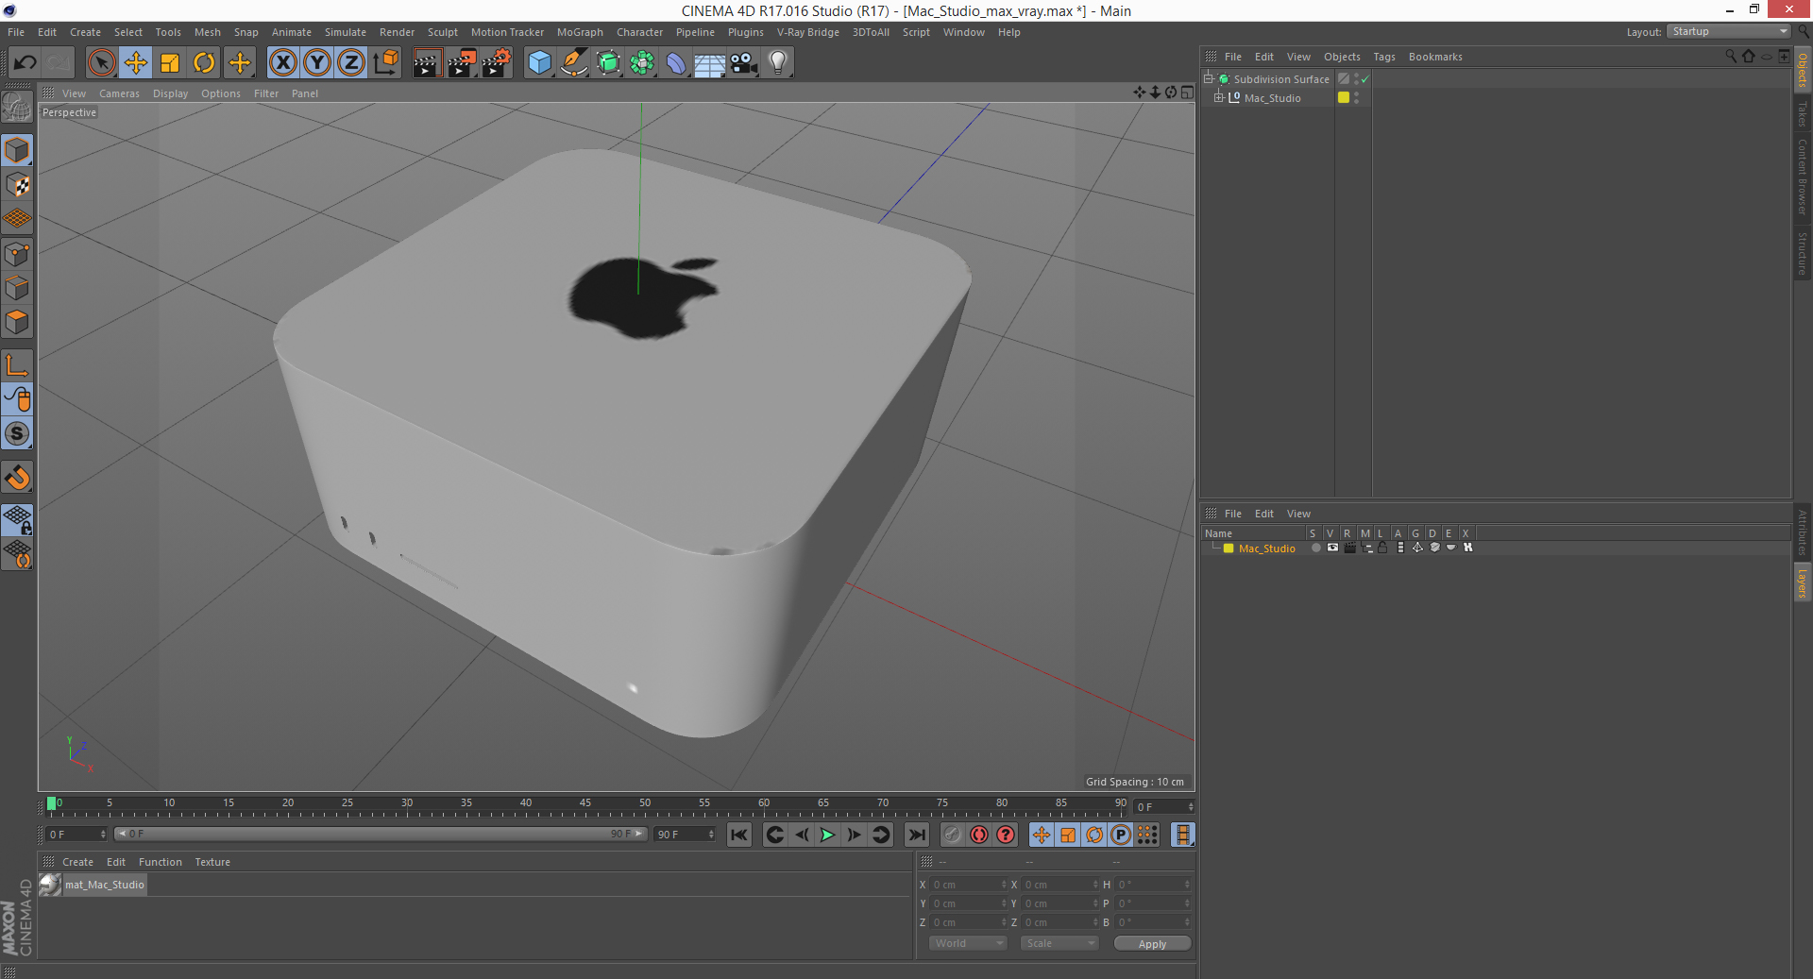The width and height of the screenshot is (1813, 979).
Task: Add a Cube primitive object
Action: 539,63
